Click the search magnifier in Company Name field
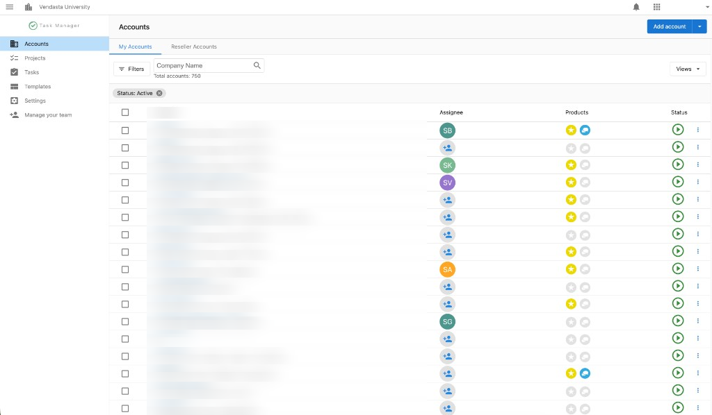This screenshot has height=415, width=712. pos(257,65)
